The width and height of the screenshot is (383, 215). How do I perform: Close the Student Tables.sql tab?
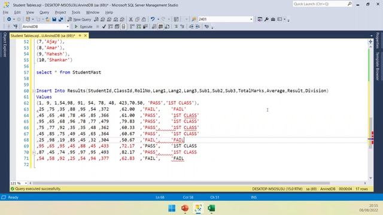click(86, 36)
